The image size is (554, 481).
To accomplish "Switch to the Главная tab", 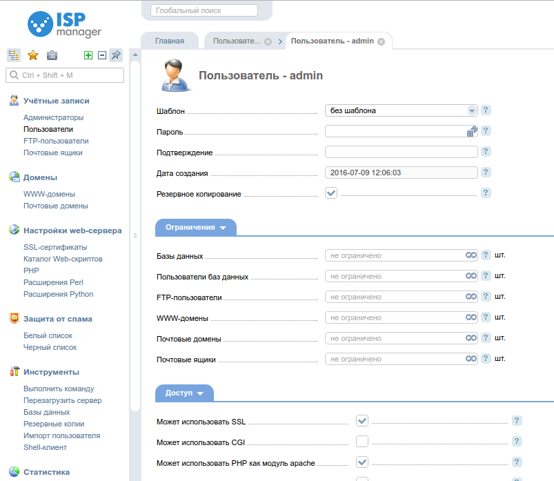I will (x=170, y=41).
